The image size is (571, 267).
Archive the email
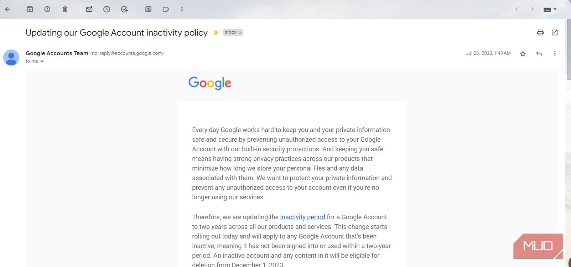(x=30, y=9)
